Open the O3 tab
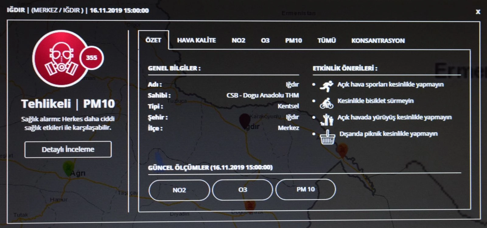This screenshot has height=228, width=487. (265, 40)
